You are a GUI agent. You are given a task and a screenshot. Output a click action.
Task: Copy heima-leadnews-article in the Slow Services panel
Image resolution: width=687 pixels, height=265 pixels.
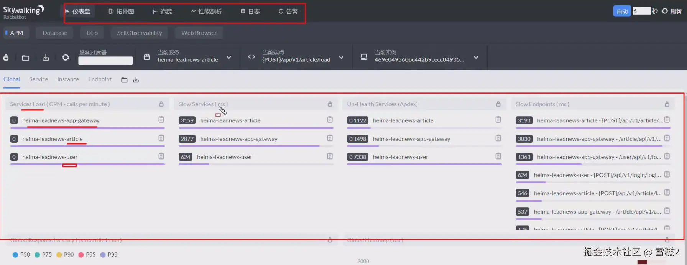point(330,120)
